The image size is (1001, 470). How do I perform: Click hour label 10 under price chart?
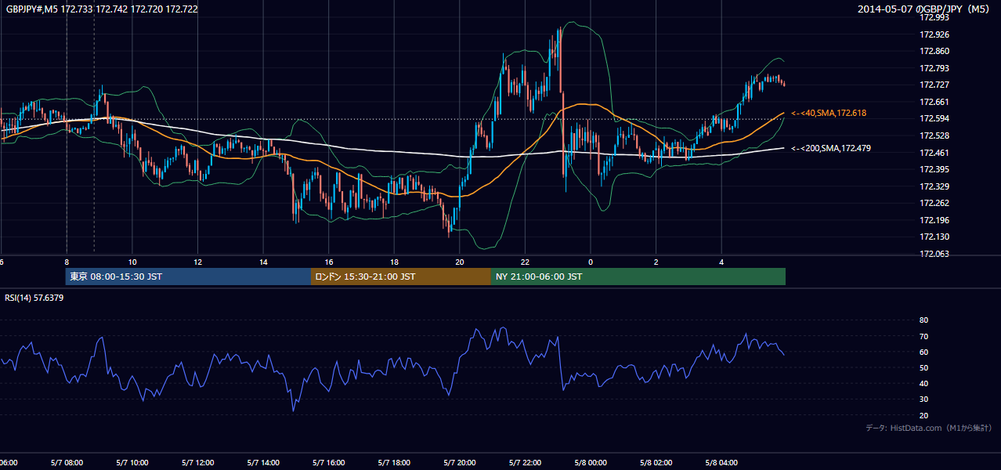[x=132, y=262]
